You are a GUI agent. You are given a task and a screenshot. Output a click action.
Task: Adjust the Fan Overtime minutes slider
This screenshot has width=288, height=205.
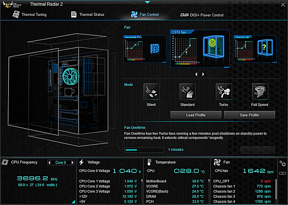144,150
